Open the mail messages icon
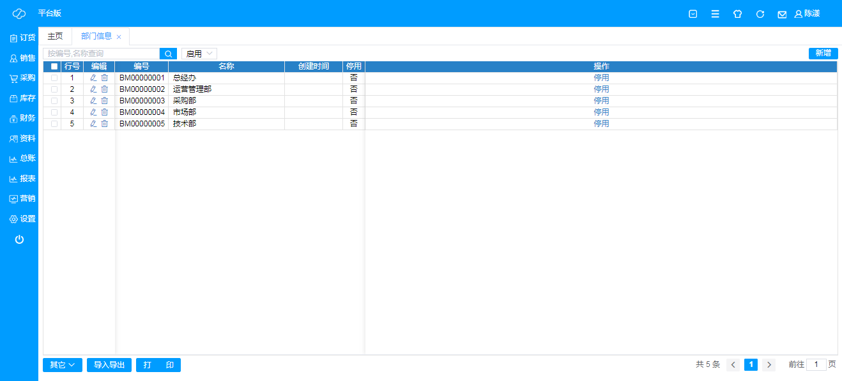Screen dimensions: 842x381 pyautogui.click(x=782, y=14)
